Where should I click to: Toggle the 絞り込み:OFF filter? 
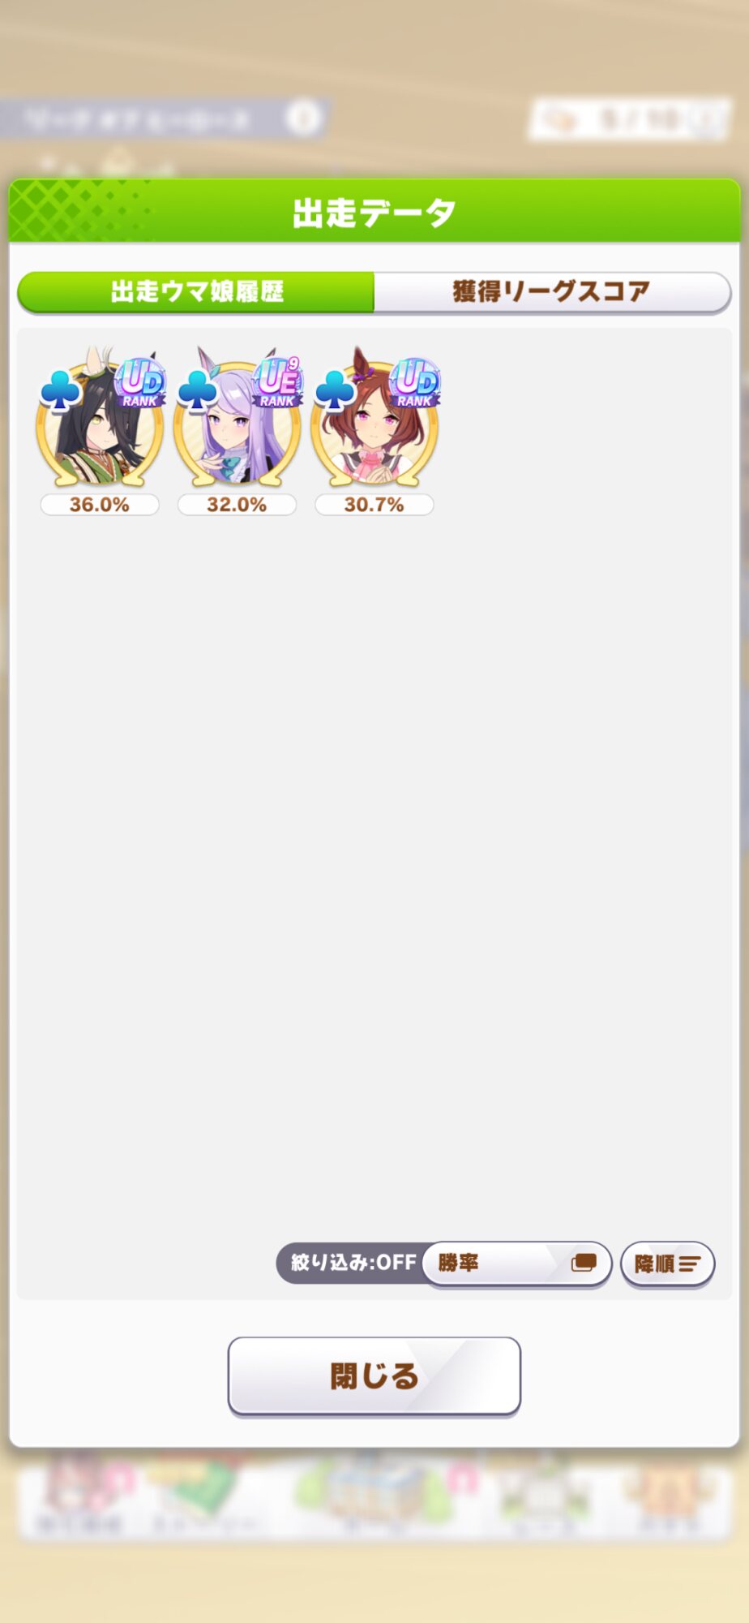click(x=352, y=1263)
